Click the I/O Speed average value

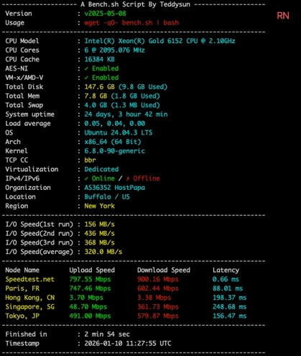(x=103, y=252)
